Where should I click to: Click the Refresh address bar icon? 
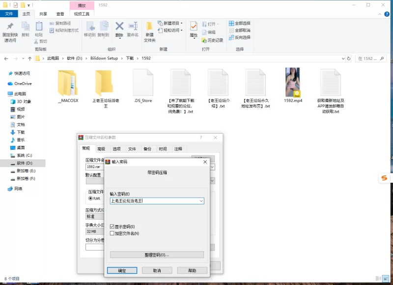(x=349, y=58)
